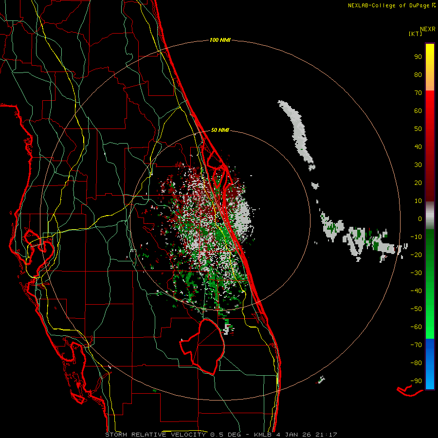Click the 0 value on velocity scale
Image resolution: width=438 pixels, height=438 pixels.
420,219
